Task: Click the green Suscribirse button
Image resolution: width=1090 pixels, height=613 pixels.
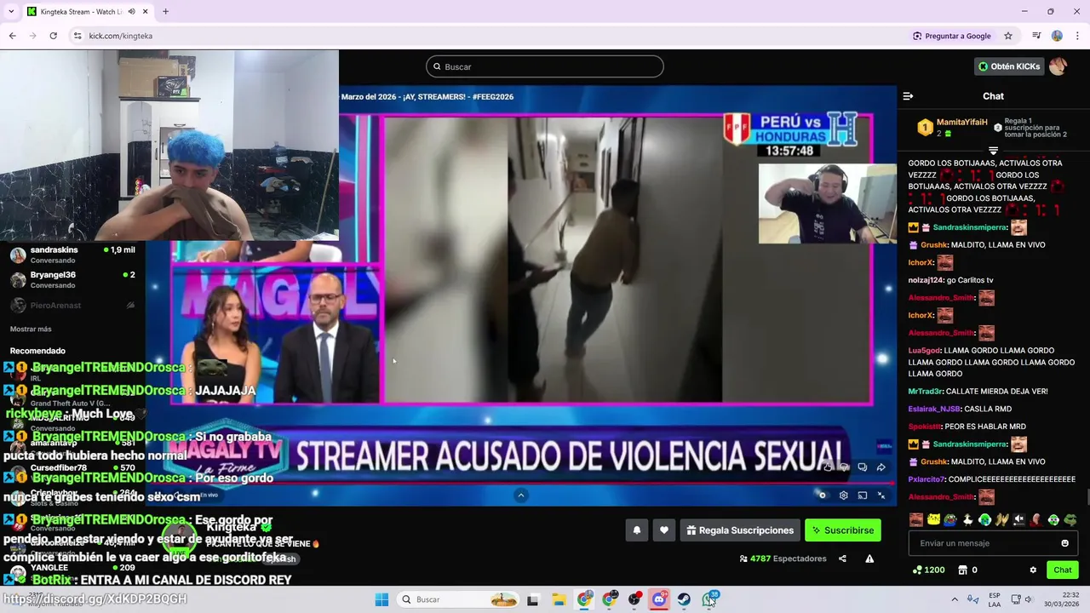Action: [843, 530]
